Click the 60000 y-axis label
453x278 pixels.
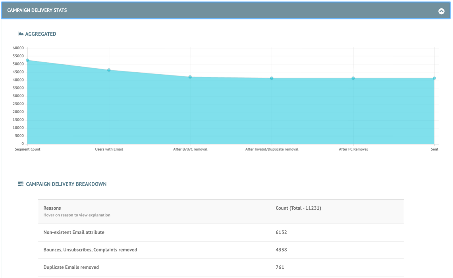coord(18,48)
